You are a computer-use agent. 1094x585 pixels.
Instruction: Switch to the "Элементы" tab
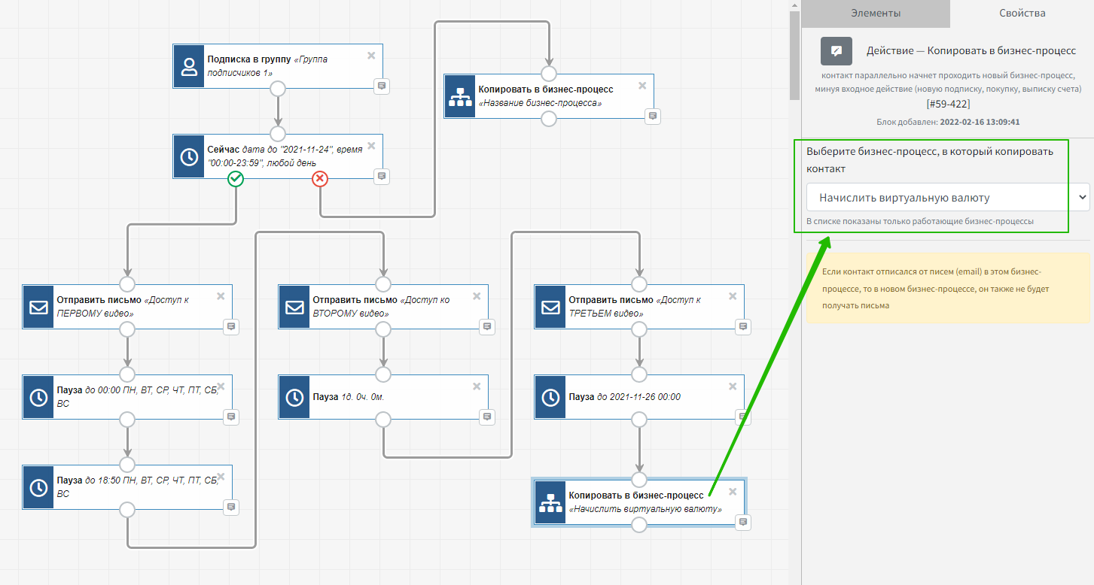(x=876, y=14)
